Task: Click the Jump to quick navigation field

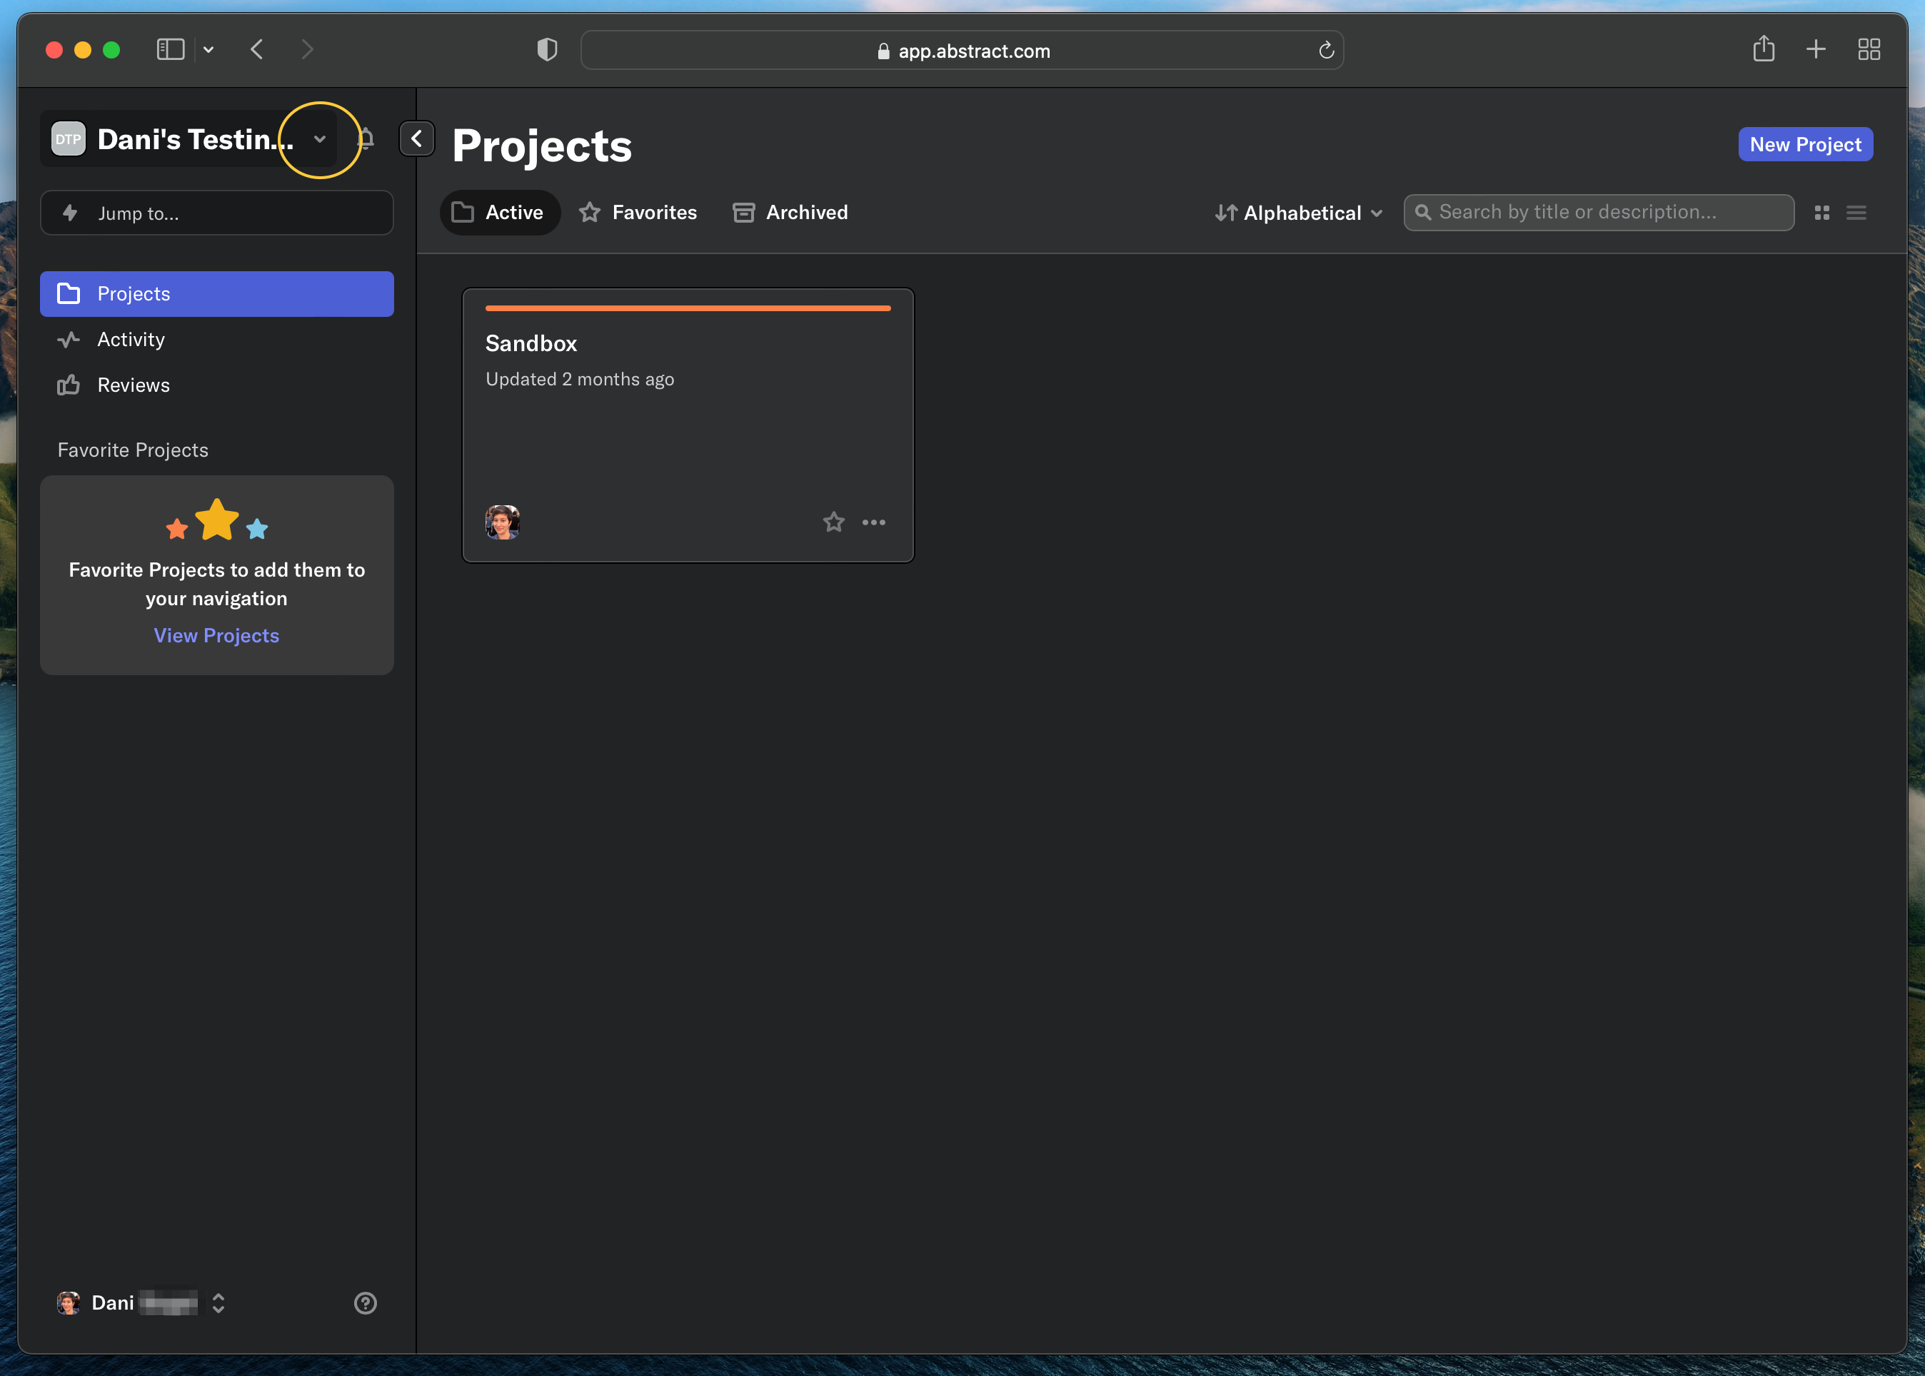Action: [x=217, y=213]
